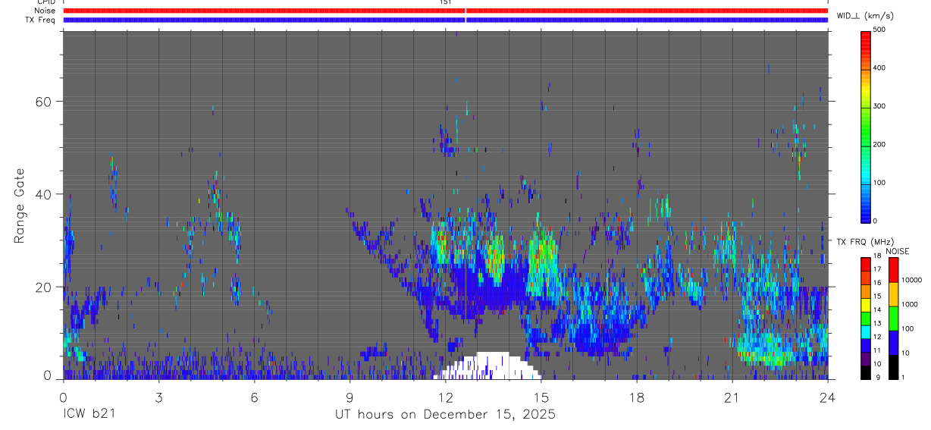Viewport: 931px width, 430px height.
Task: Click the 21 tick on UT hours axis
Action: [732, 397]
